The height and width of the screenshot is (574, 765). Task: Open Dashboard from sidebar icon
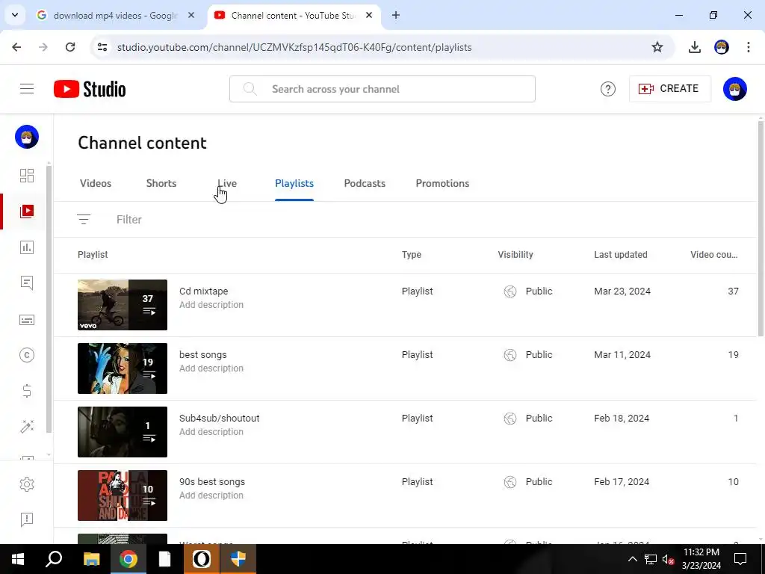[27, 176]
